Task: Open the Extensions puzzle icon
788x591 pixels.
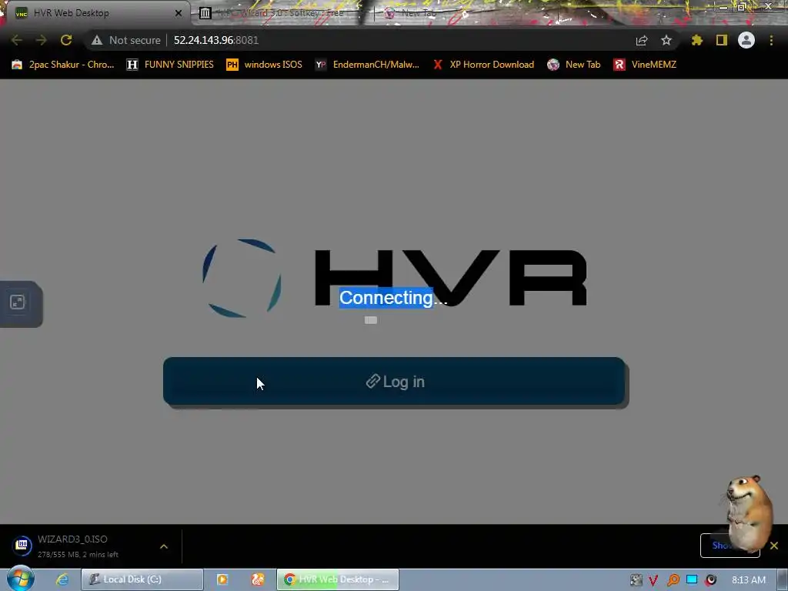Action: click(x=696, y=40)
